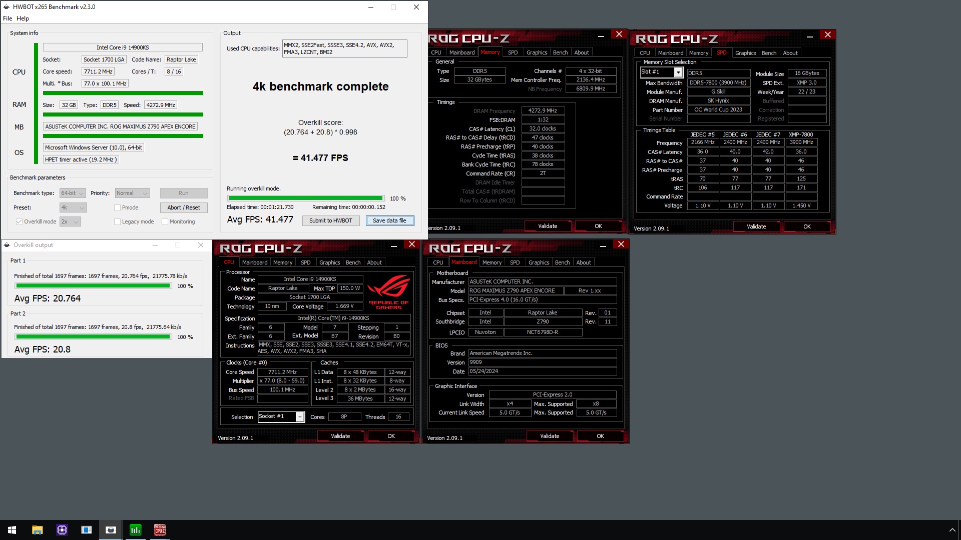Click the '= 41.477 FPS' score text
961x540 pixels.
coord(320,158)
